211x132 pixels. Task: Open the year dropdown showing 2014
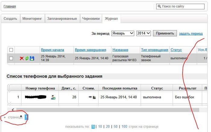(143, 33)
